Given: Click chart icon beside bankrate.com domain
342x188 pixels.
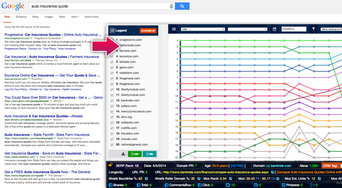Looking at the screenshot, I should click(x=268, y=166).
